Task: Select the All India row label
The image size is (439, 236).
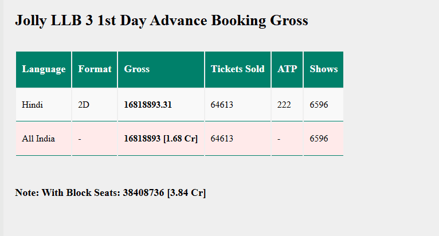Action: coord(38,139)
